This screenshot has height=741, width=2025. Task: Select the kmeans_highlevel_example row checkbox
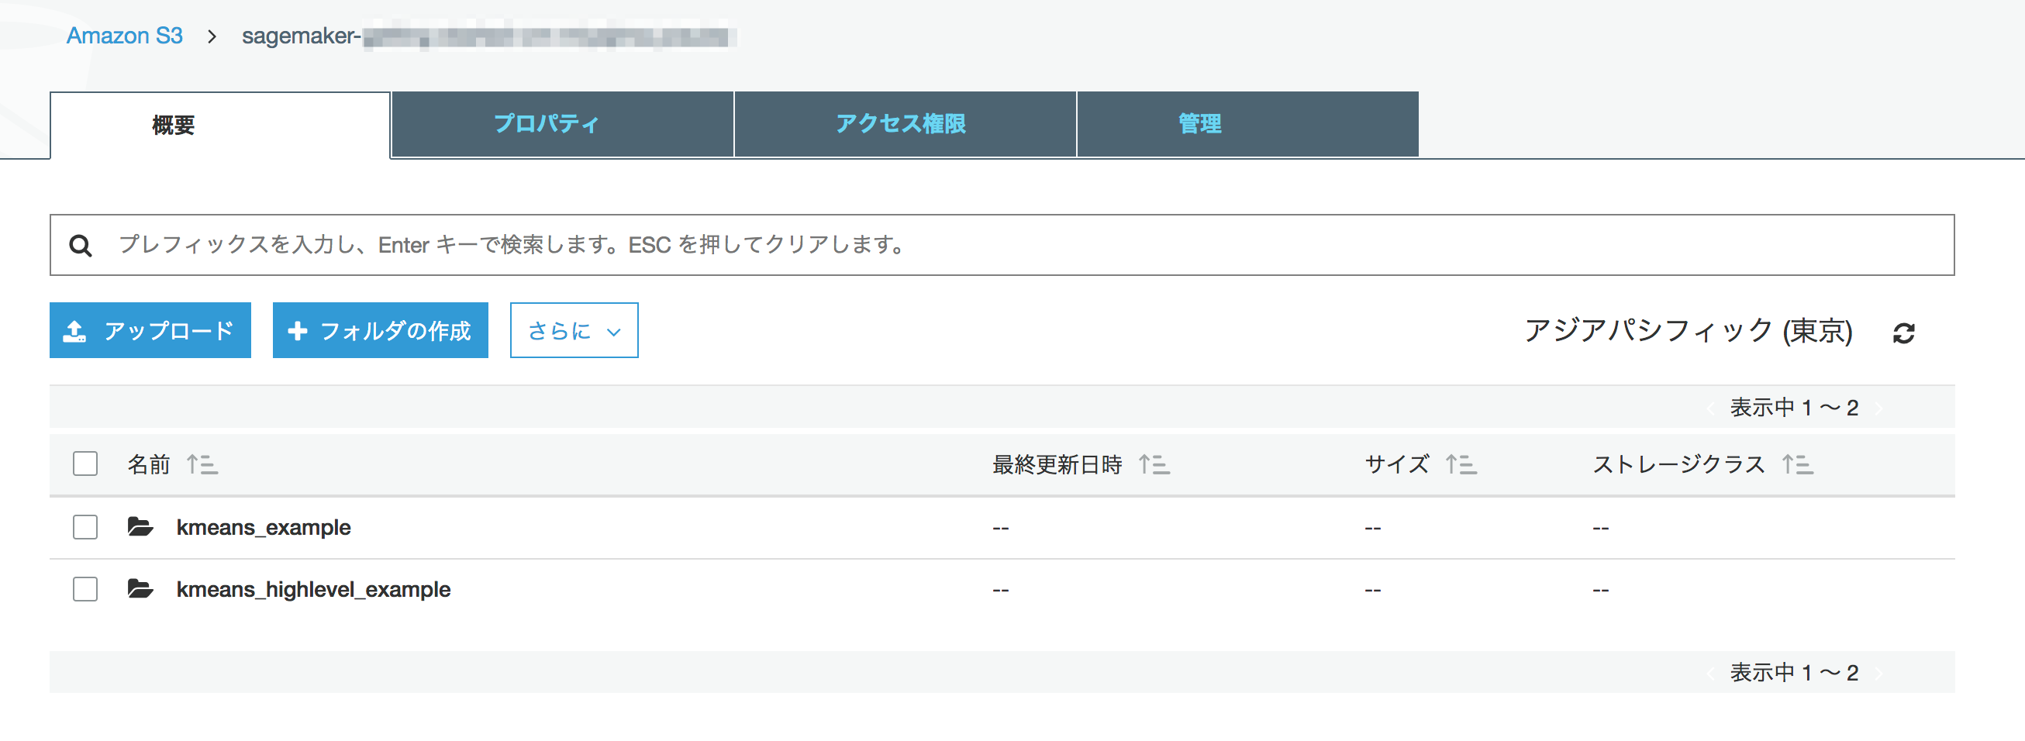85,588
